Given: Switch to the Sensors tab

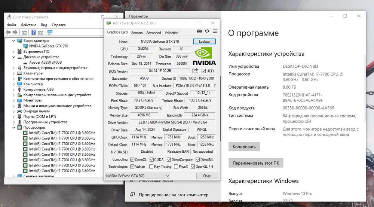Looking at the screenshot, I should point(137,33).
